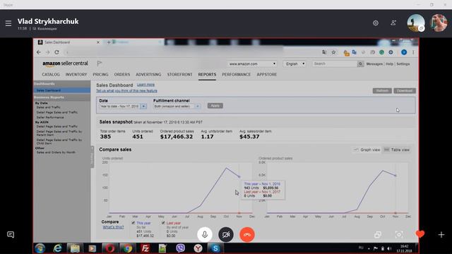452x254 pixels.
Task: Open the ORDERS menu
Action: pyautogui.click(x=122, y=74)
